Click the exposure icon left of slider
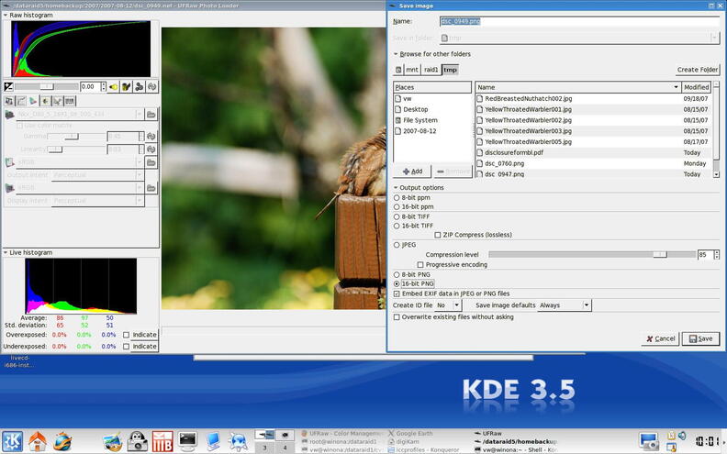The image size is (727, 454). click(x=9, y=87)
